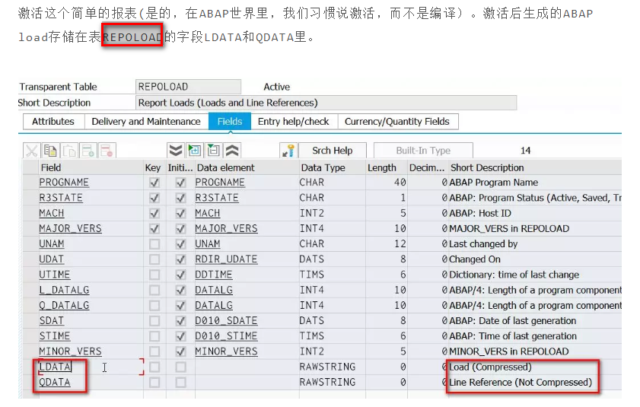The width and height of the screenshot is (640, 407).
Task: Click the TIMS data type in UTIME row
Action: 311,275
